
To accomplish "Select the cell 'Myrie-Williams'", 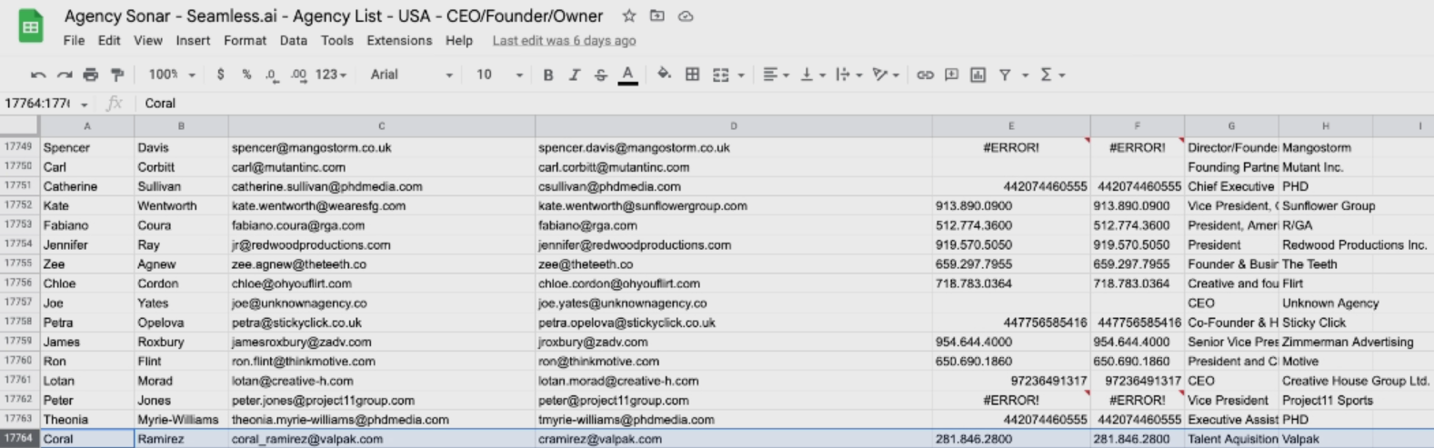I will pyautogui.click(x=181, y=420).
